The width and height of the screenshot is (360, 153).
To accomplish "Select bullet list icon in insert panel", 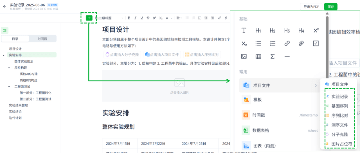I will point(258,43).
